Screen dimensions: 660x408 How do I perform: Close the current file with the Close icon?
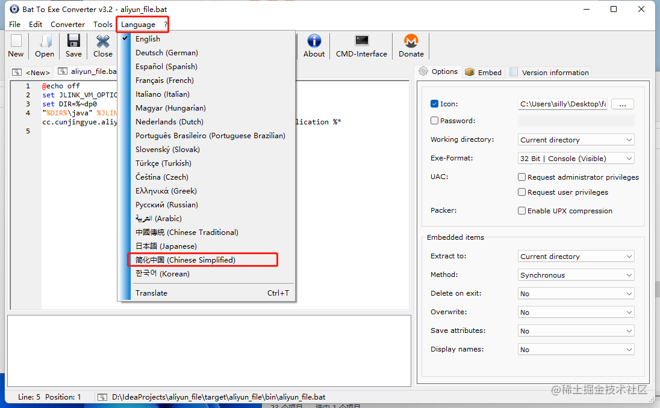102,45
